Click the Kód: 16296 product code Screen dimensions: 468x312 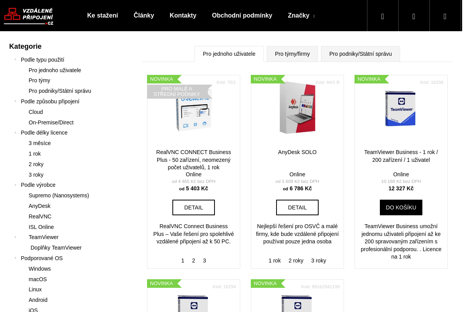(432, 82)
